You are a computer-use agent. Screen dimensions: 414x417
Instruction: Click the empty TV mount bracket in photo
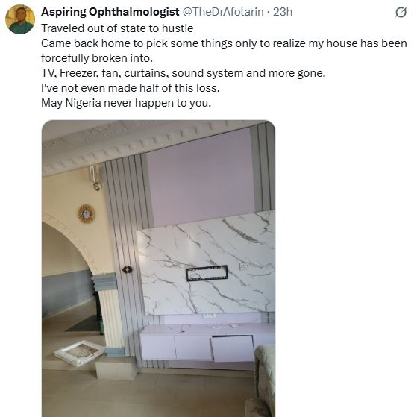207,273
